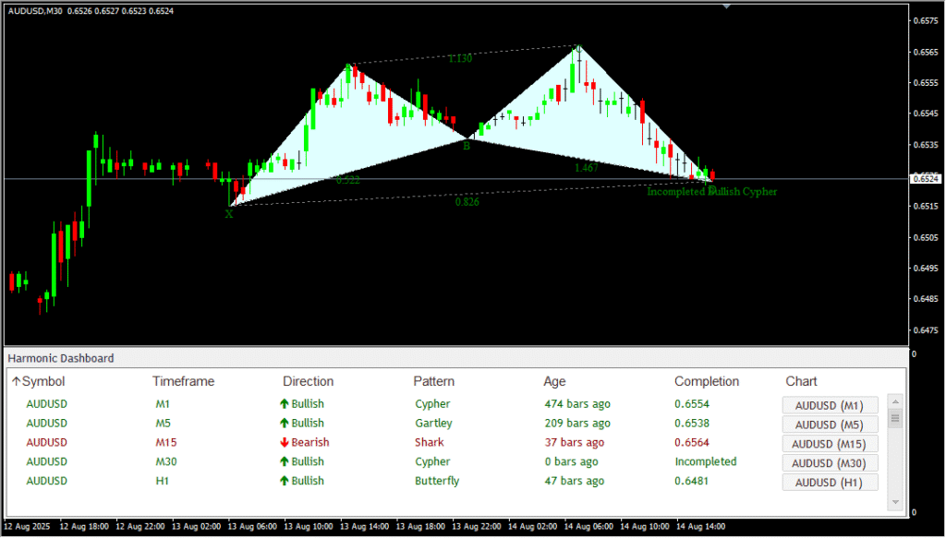
Task: Click the X point label on the pattern
Action: [x=229, y=213]
